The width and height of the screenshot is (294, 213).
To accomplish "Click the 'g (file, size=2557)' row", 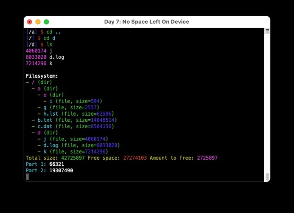I will (68, 108).
